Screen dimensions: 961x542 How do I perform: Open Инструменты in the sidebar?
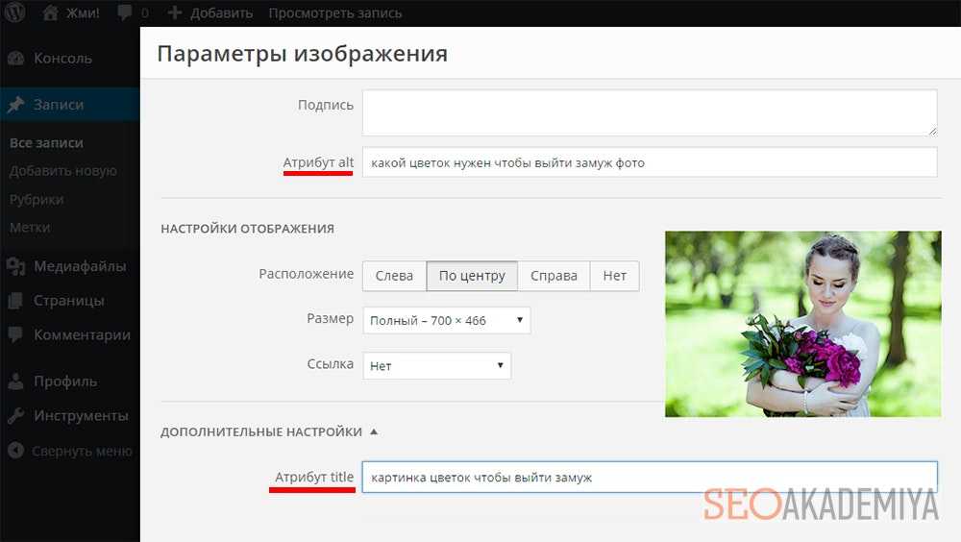coord(81,416)
